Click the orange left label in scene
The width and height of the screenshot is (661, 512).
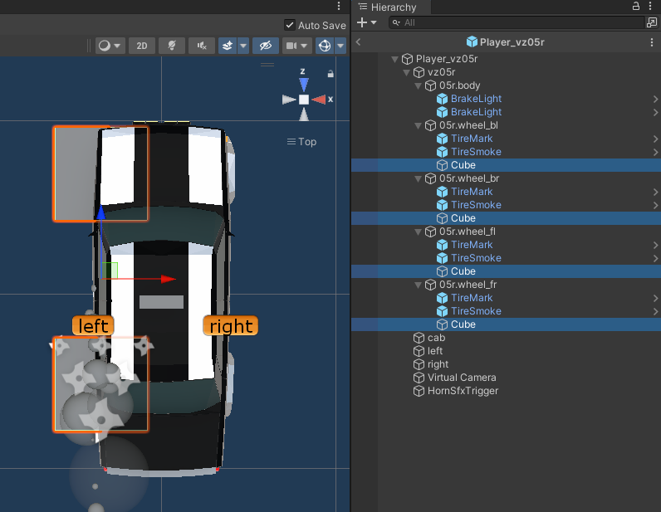tap(93, 326)
